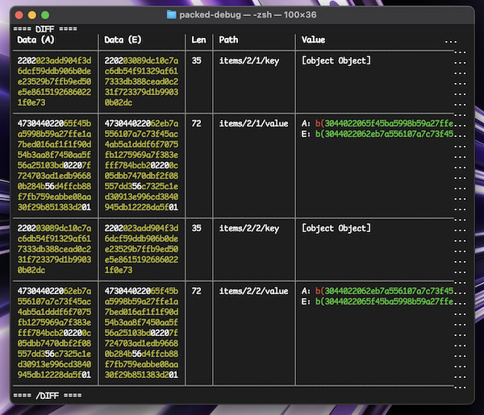Click Len value 72 in the items/2/2/value row

click(x=196, y=291)
